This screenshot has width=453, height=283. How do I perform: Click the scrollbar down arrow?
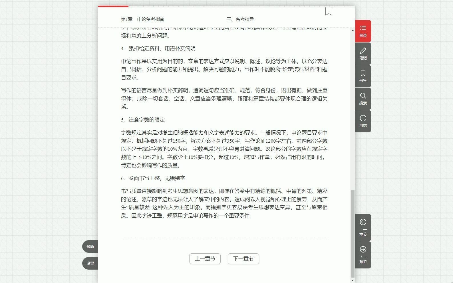coord(353,280)
